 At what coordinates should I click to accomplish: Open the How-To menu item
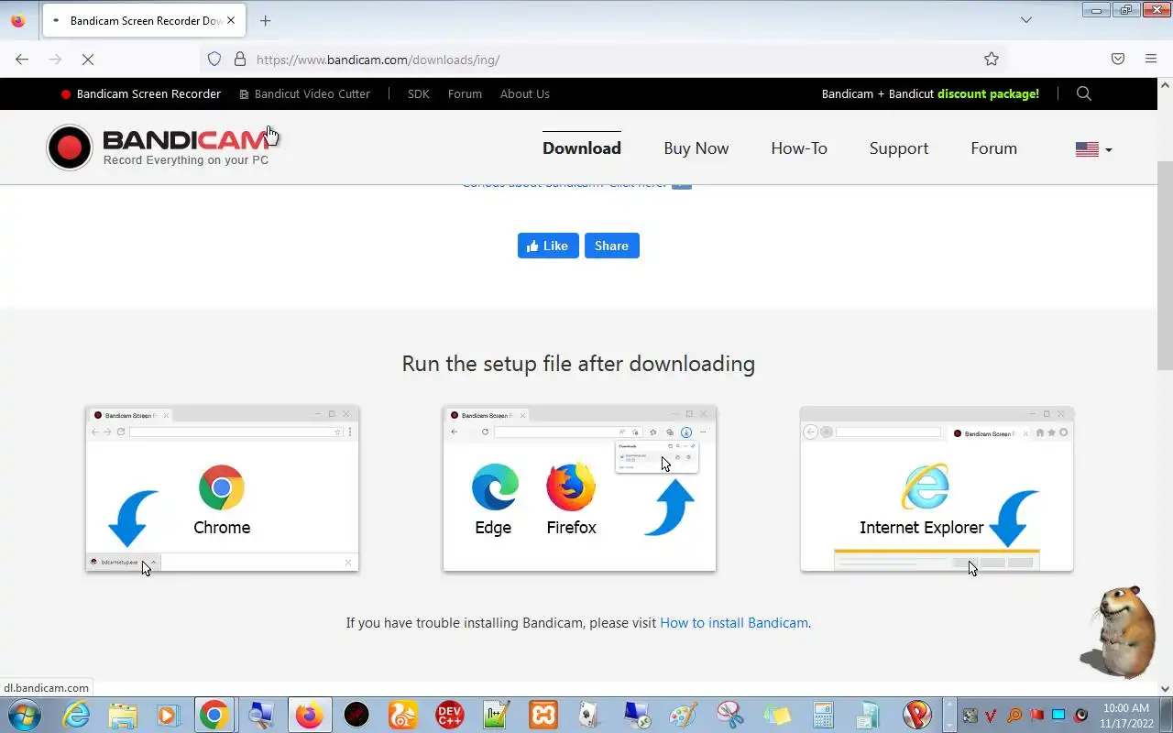tap(799, 148)
